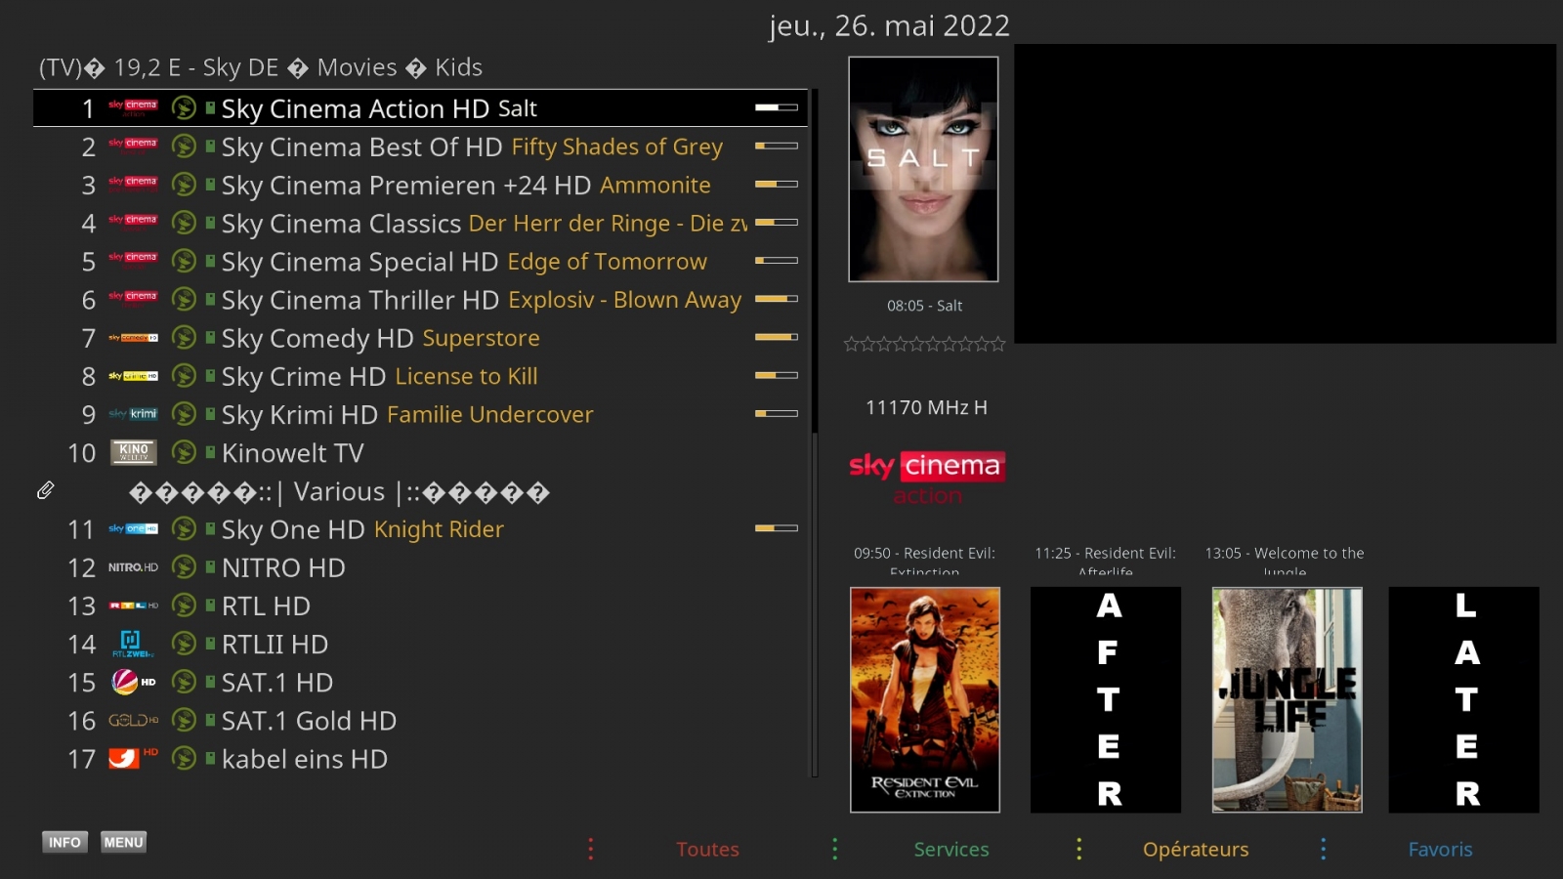Click the 09:50 Resident Evil Extinction label
This screenshot has width=1563, height=879.
pyautogui.click(x=924, y=562)
